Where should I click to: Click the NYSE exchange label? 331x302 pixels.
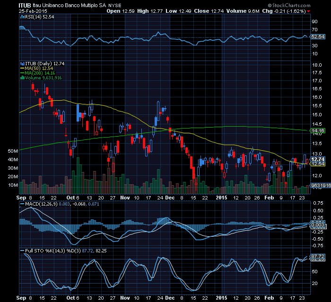click(x=114, y=6)
